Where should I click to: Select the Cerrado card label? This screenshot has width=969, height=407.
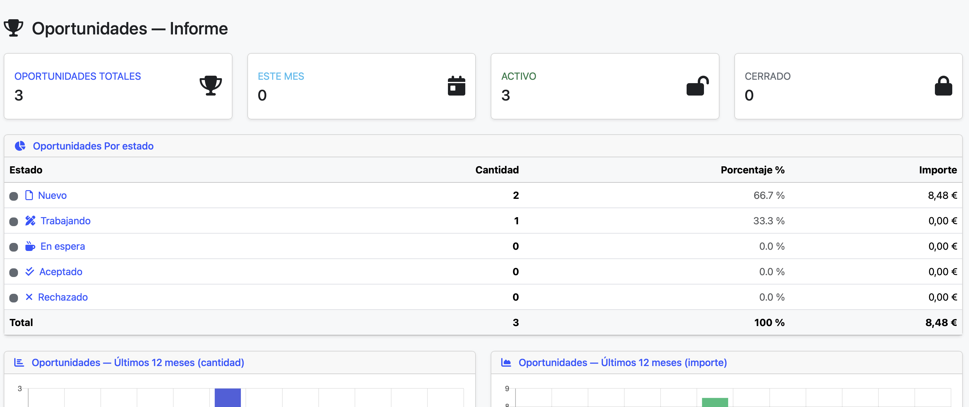point(768,76)
